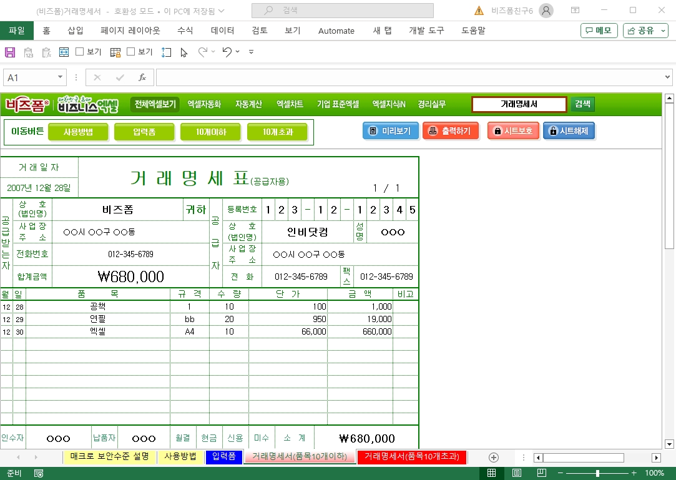Click the formula bar Cancel X icon

click(97, 77)
